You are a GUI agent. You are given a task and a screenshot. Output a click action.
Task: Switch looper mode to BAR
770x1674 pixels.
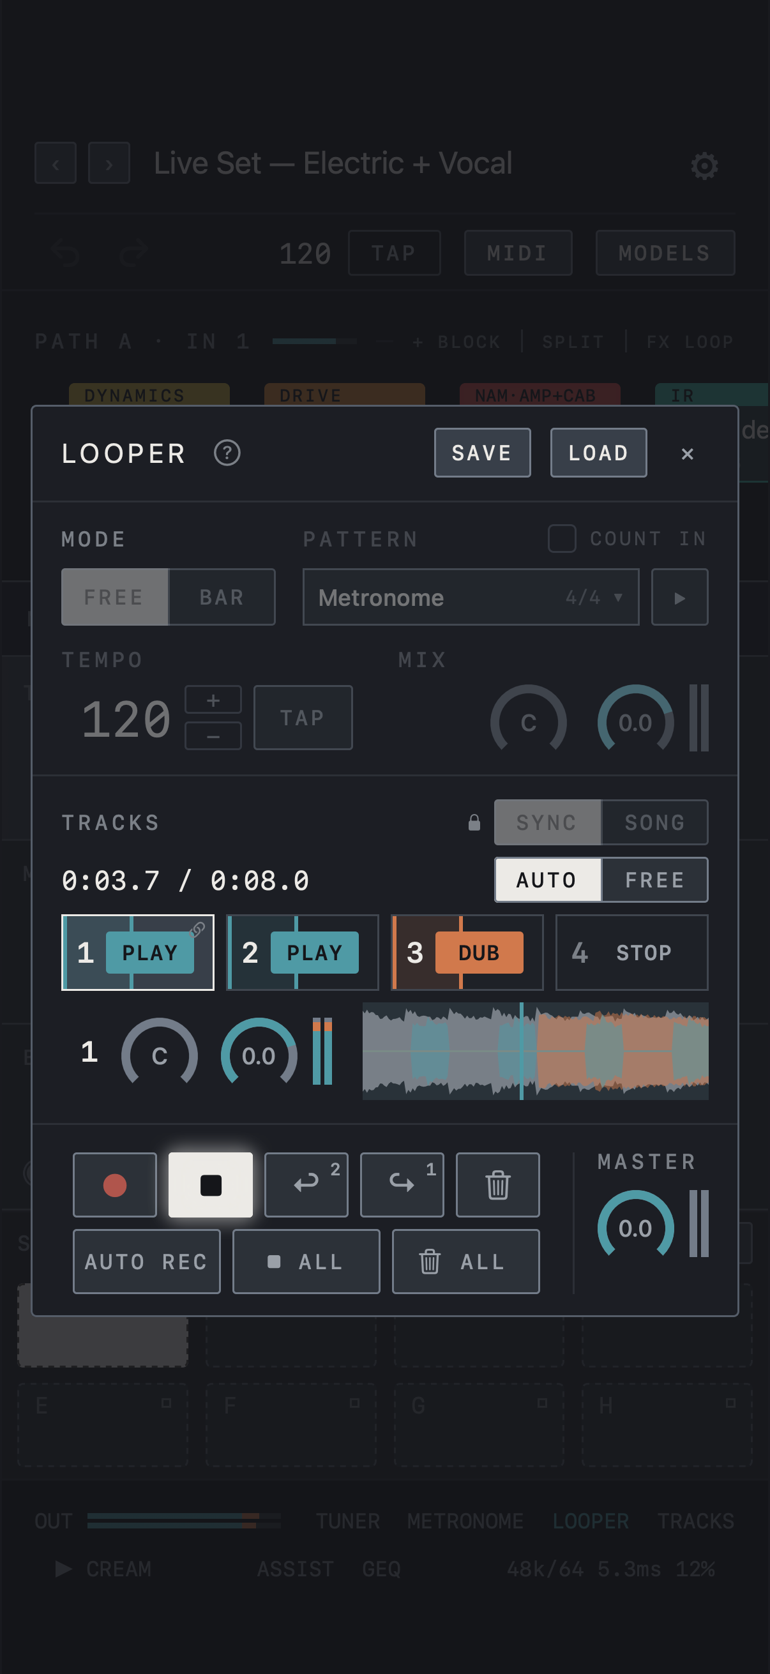(222, 597)
